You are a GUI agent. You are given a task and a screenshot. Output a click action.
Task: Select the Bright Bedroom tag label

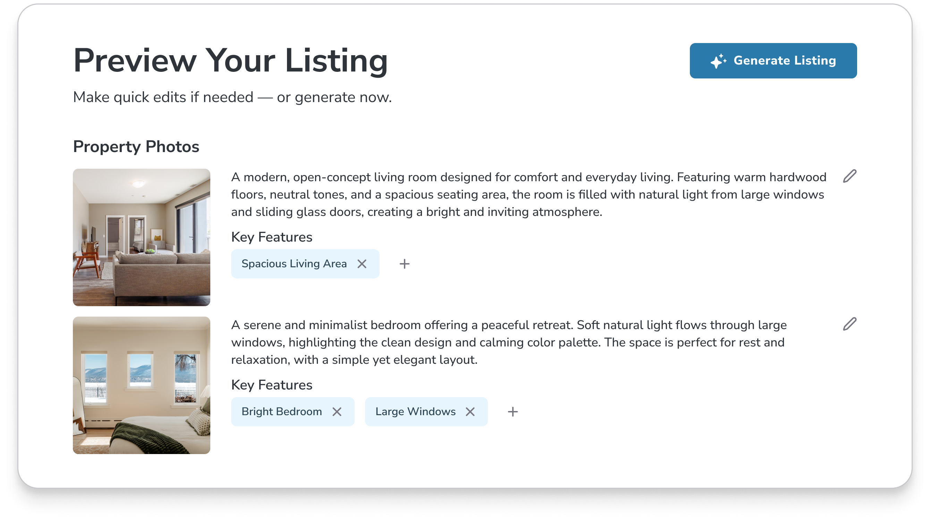[281, 412]
